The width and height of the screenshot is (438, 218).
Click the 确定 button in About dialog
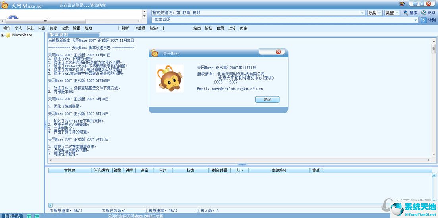[267, 99]
